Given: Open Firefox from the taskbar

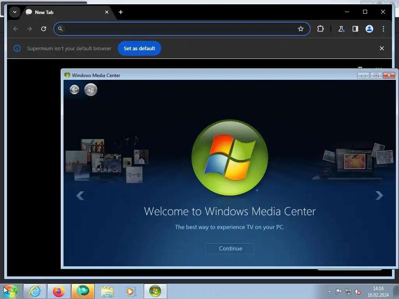Looking at the screenshot, I should (59, 291).
